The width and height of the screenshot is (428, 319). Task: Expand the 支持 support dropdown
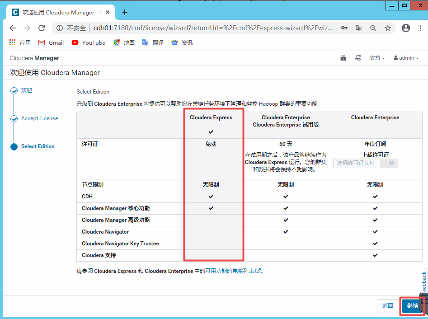tap(377, 58)
